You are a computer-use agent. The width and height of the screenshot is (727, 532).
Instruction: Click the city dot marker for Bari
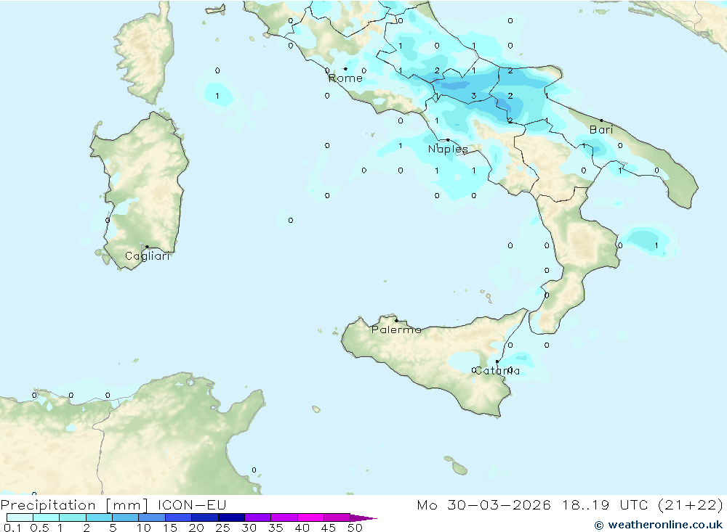tap(601, 120)
